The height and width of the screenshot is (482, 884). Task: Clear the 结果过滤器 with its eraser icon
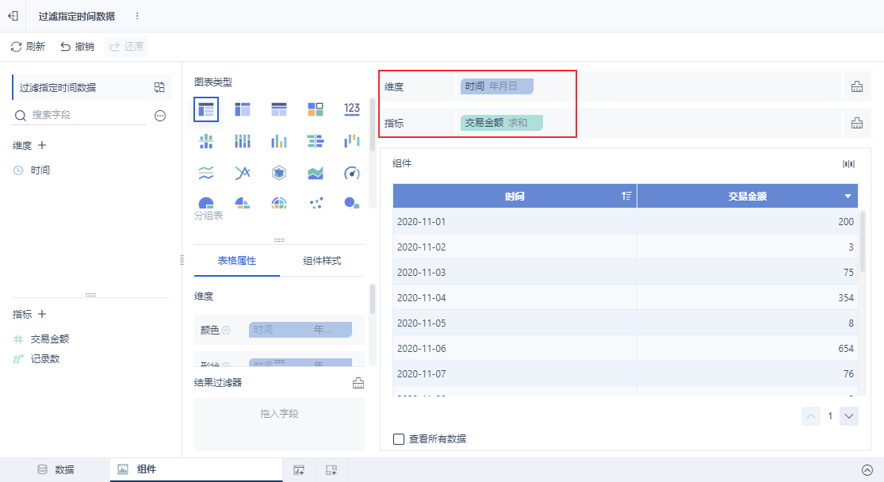pos(358,384)
